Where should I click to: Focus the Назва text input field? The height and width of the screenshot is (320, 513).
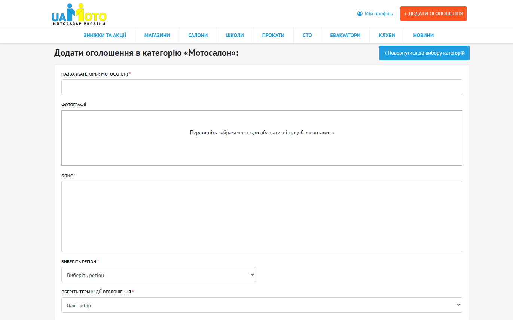(262, 87)
